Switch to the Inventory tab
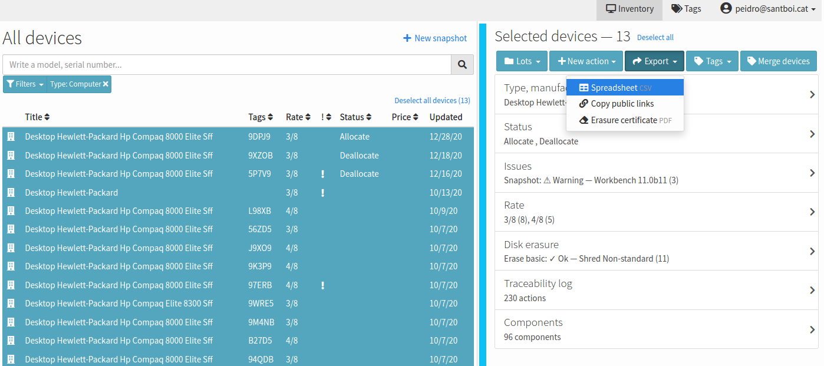This screenshot has width=824, height=366. [629, 9]
